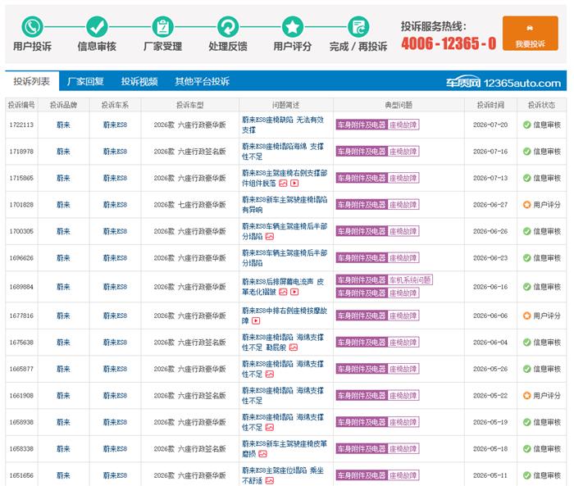Click the green status icon for complaint 1722113

point(526,125)
